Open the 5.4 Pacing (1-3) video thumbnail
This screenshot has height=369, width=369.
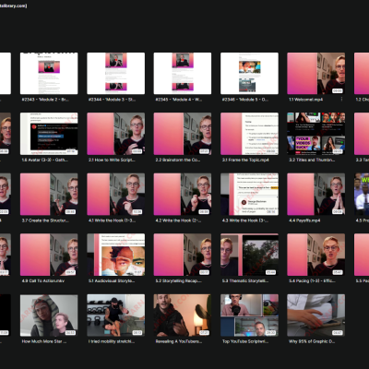click(x=316, y=255)
